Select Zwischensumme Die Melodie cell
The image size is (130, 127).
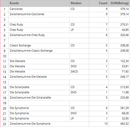point(49,77)
